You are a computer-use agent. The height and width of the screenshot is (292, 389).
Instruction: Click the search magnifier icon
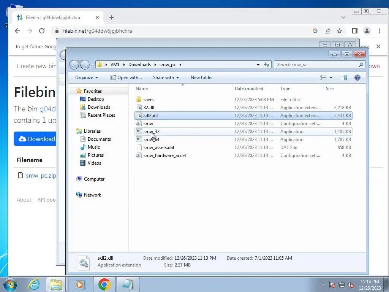pos(361,65)
